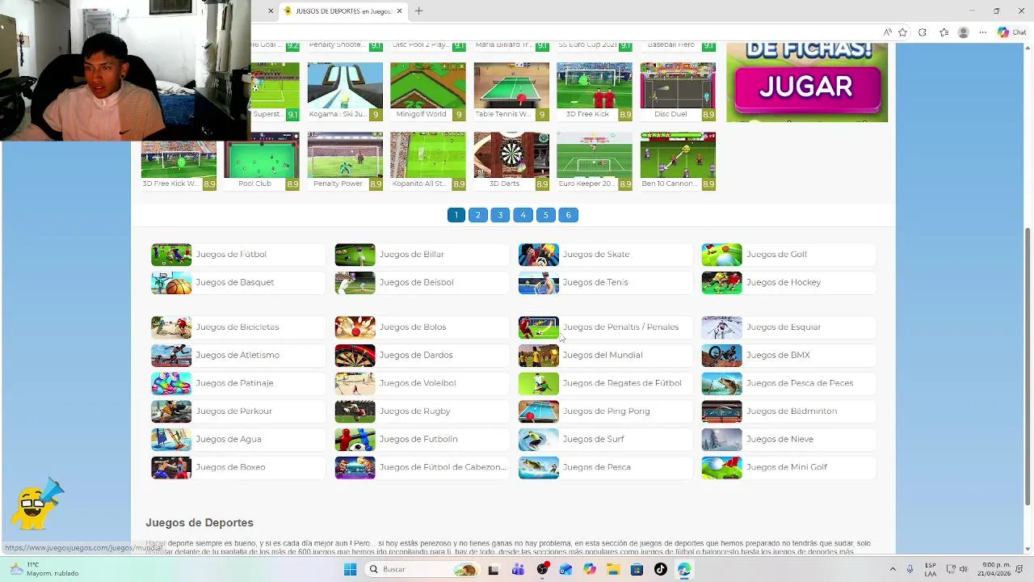Go to pagination page 1

(x=456, y=215)
